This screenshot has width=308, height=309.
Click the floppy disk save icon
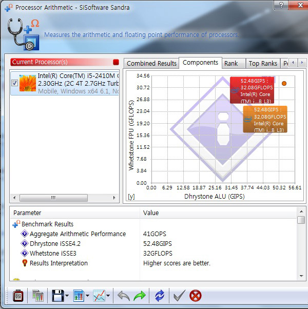57,296
